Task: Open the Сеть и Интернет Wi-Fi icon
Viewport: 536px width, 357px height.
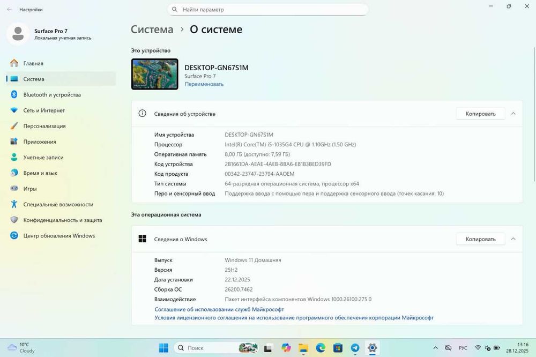Action: pos(14,110)
